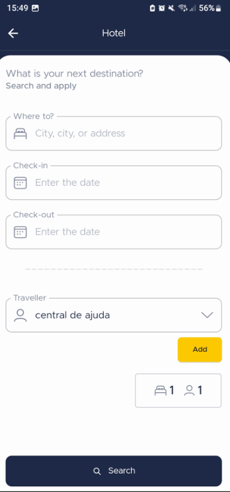Tap the guest count person icon
The image size is (230, 492).
coord(189,391)
